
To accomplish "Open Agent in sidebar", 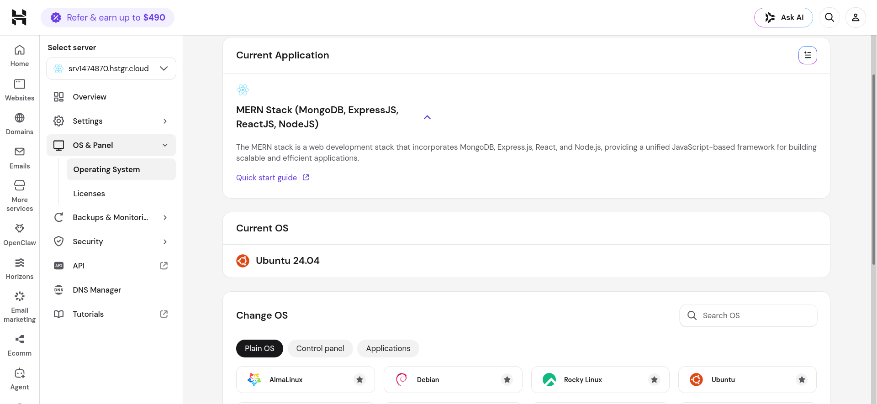I will pyautogui.click(x=20, y=379).
